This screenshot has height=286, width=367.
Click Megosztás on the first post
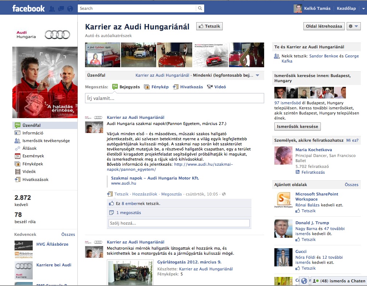(172, 194)
